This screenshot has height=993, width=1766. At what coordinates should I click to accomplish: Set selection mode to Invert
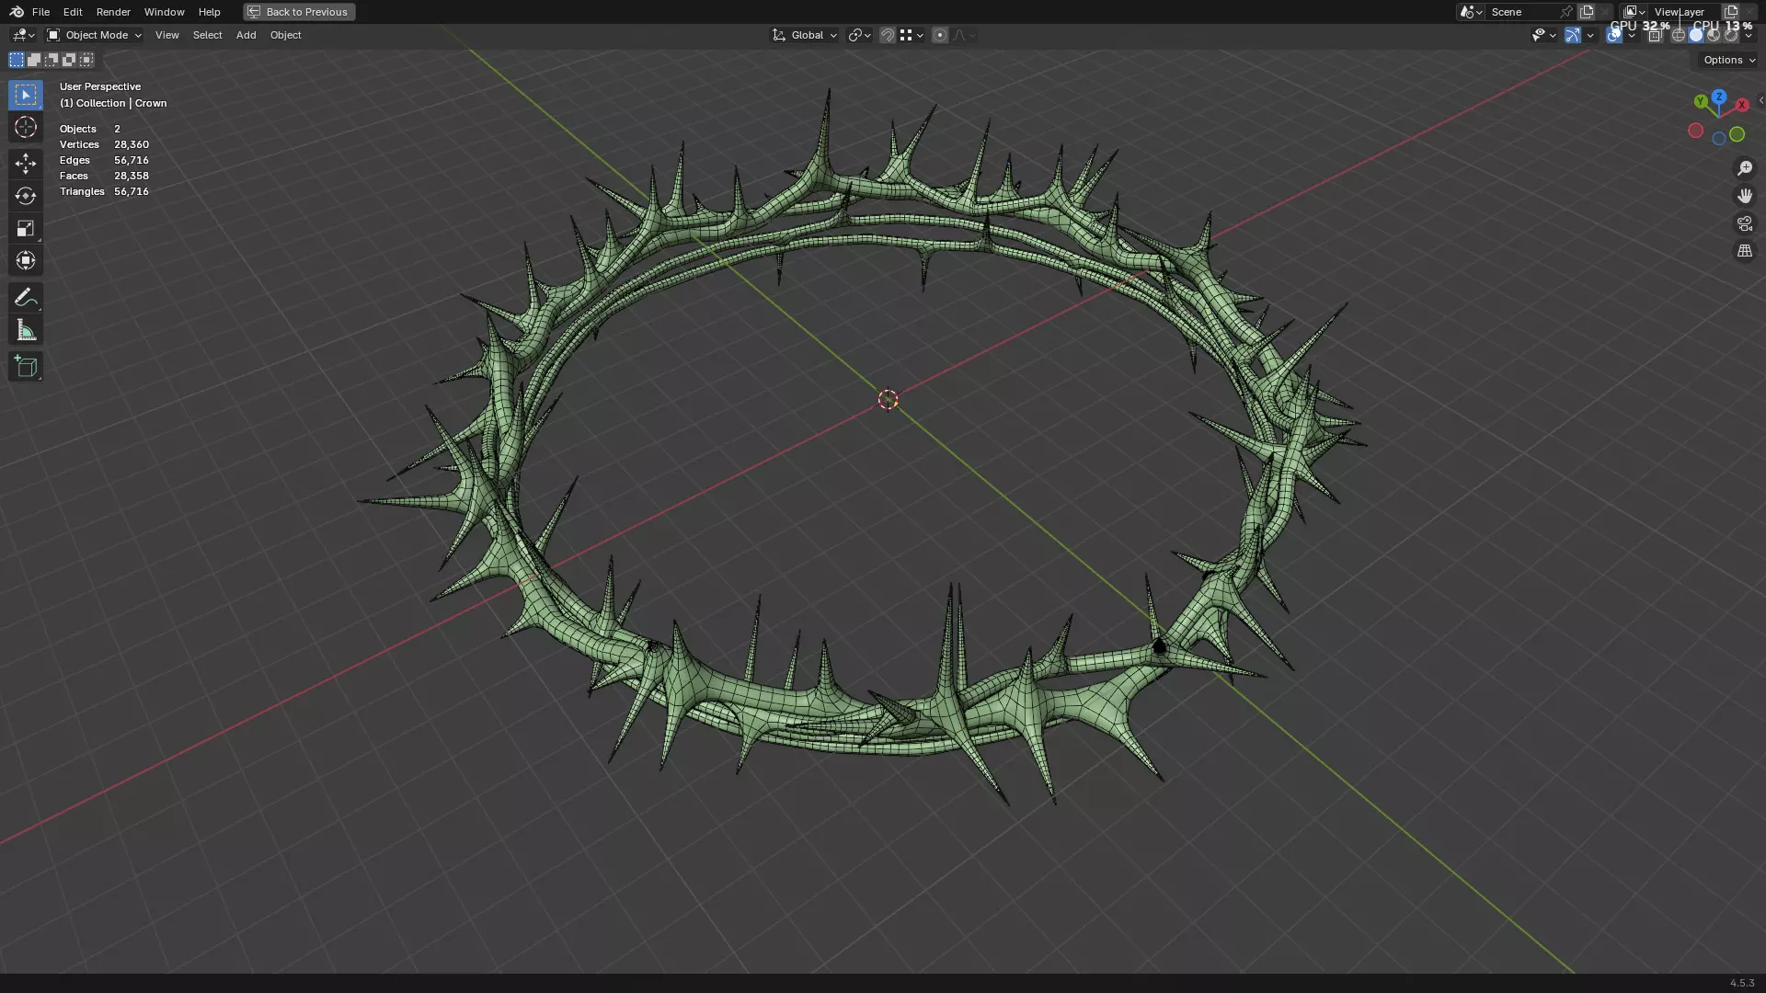[69, 60]
